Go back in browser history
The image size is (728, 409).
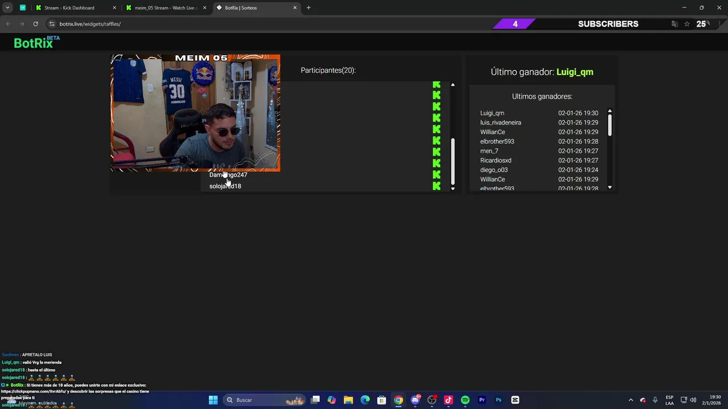(x=8, y=24)
